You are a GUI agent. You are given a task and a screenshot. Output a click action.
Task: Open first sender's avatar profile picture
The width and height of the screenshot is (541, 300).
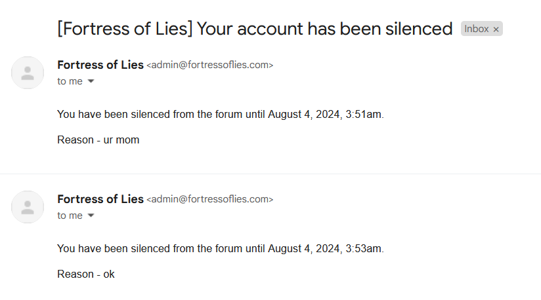(x=28, y=73)
